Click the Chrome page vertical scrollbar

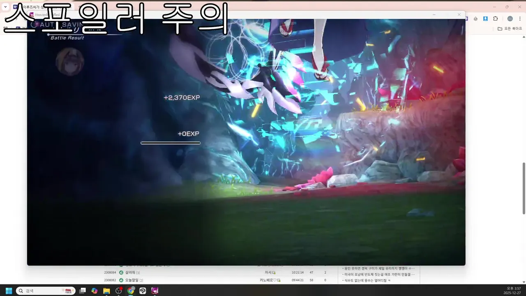524,188
